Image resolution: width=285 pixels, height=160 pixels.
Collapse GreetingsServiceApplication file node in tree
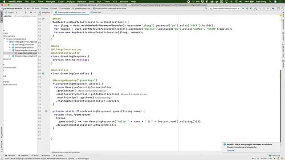point(7,42)
